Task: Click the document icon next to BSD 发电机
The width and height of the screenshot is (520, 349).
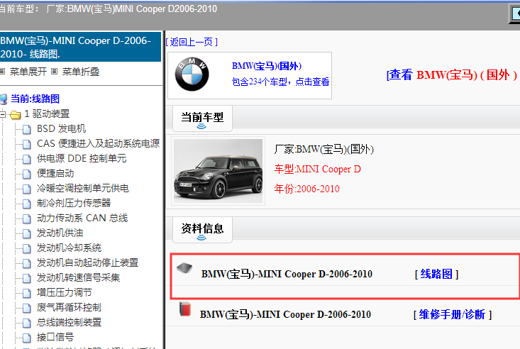Action: [x=26, y=129]
